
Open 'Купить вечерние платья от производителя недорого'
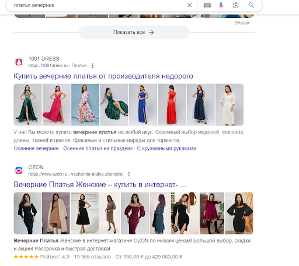103,76
